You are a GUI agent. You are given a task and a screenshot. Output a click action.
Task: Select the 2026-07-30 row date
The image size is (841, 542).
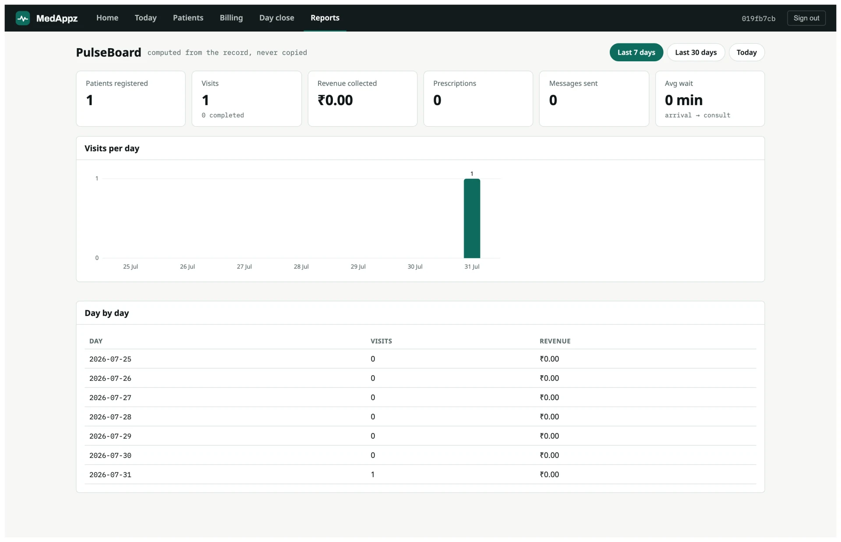(110, 455)
